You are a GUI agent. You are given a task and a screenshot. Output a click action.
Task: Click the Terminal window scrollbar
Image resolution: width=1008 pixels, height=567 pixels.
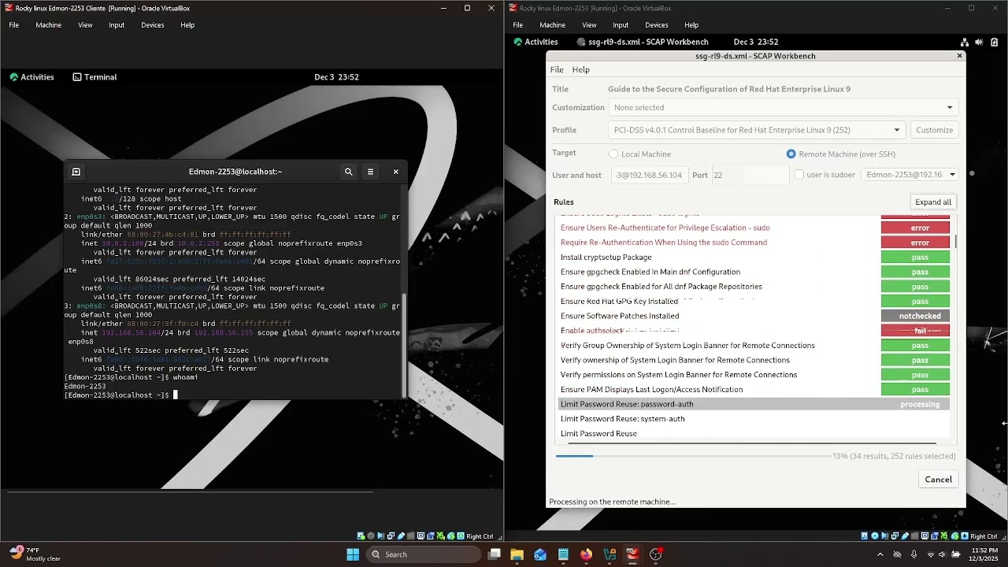click(405, 346)
